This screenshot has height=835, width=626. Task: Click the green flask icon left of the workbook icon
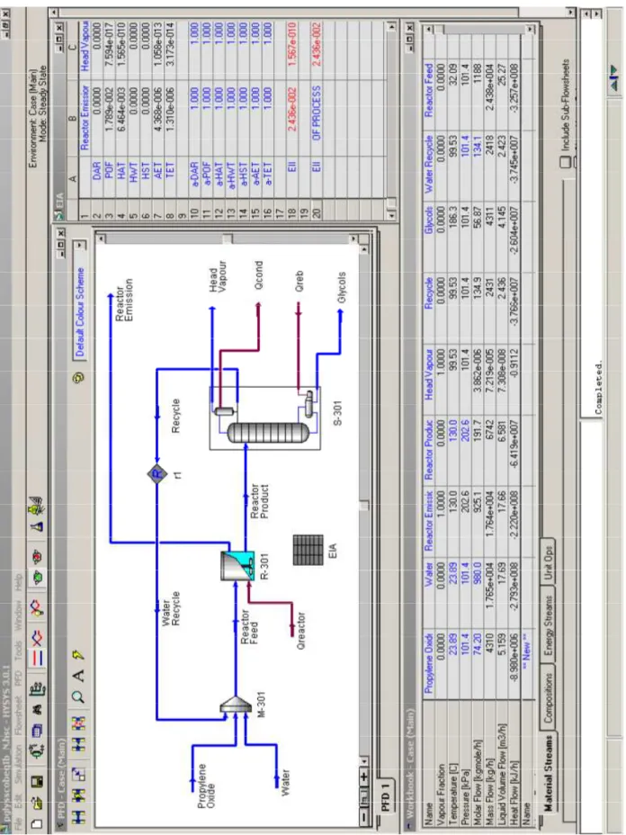(x=37, y=750)
